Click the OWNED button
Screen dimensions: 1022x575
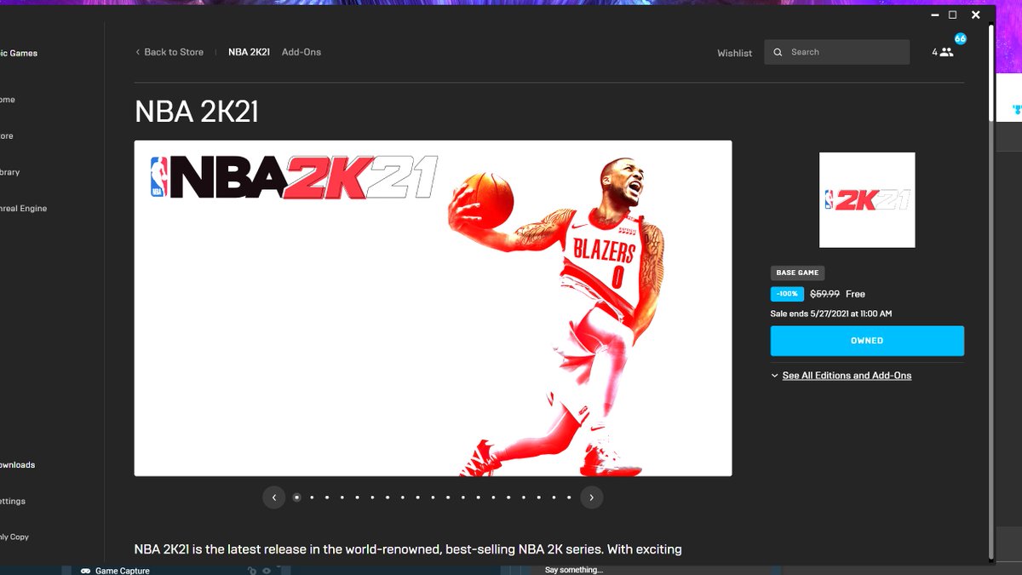(x=867, y=340)
